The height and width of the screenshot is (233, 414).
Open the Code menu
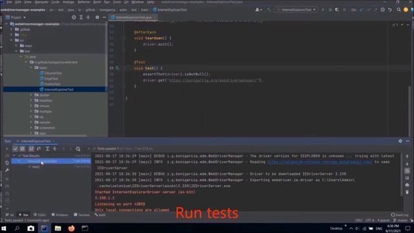pos(56,2)
